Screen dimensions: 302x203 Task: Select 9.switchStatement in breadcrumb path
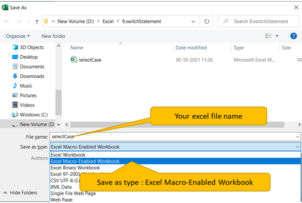click(142, 22)
